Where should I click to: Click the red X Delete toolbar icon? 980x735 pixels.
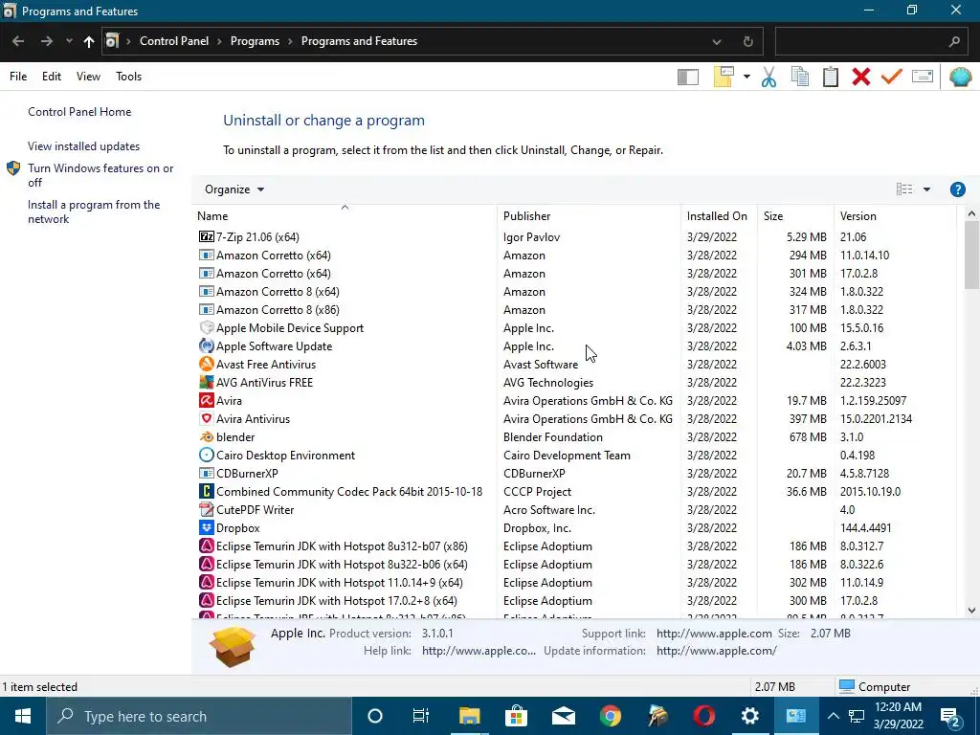point(860,77)
